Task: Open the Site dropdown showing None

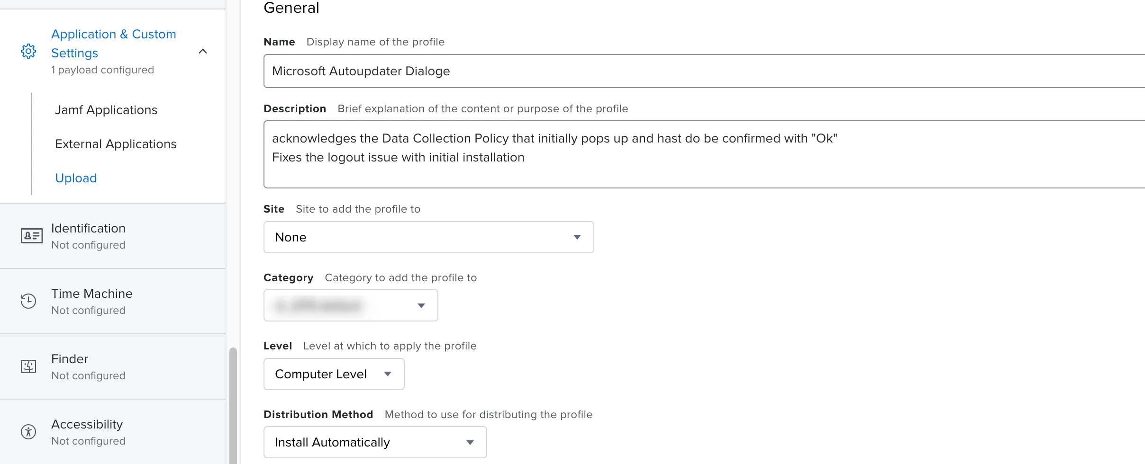Action: [x=428, y=237]
